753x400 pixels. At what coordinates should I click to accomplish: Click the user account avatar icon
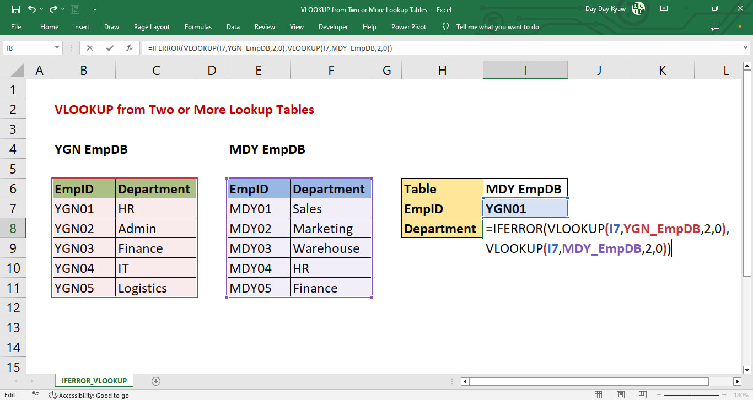[638, 8]
